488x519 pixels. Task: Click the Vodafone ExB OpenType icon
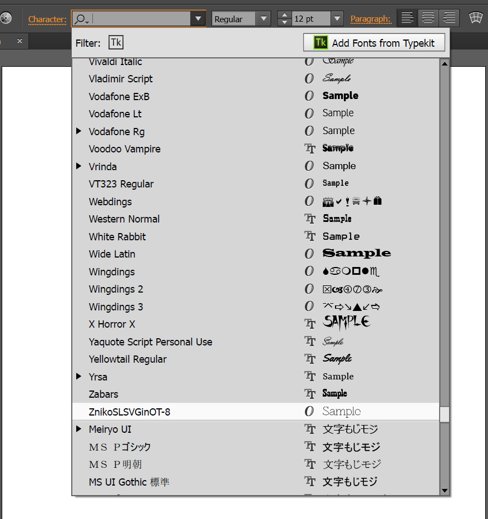[x=309, y=96]
